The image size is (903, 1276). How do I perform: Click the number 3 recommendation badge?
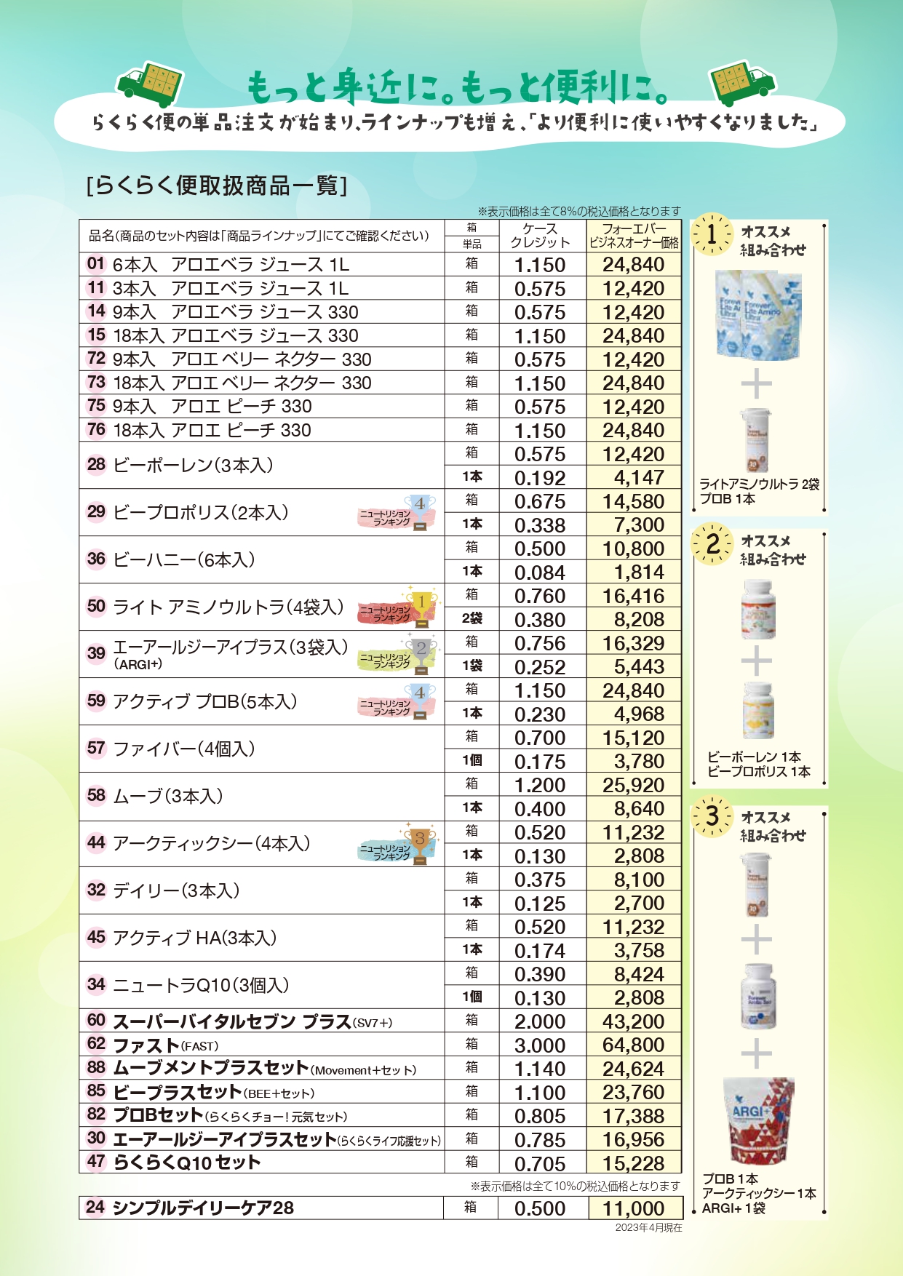(712, 816)
